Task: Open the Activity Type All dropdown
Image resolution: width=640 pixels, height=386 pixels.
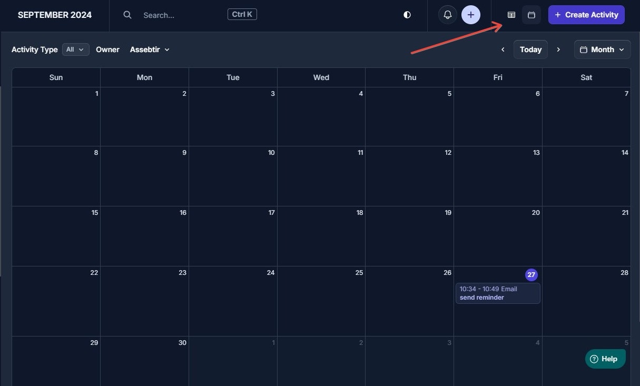Action: tap(75, 49)
